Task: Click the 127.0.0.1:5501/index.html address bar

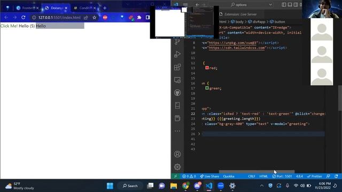Action: pyautogui.click(x=59, y=18)
